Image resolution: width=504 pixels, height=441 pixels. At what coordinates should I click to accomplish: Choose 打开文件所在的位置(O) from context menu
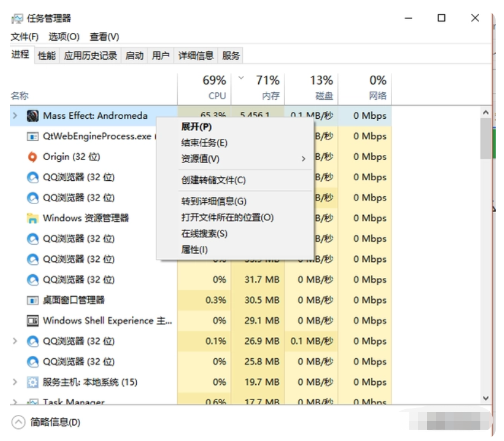click(x=227, y=217)
